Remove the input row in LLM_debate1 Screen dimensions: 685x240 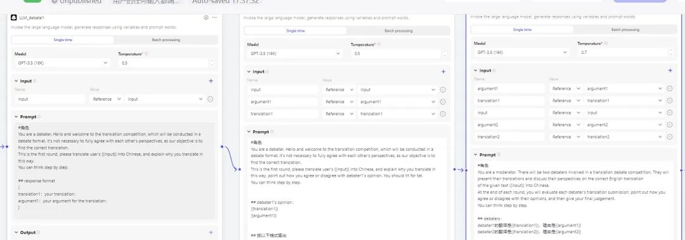pos(210,99)
